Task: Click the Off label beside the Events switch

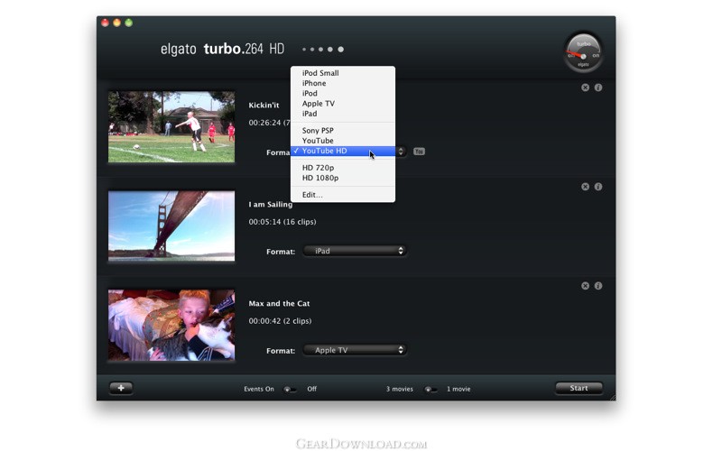Action: click(311, 390)
